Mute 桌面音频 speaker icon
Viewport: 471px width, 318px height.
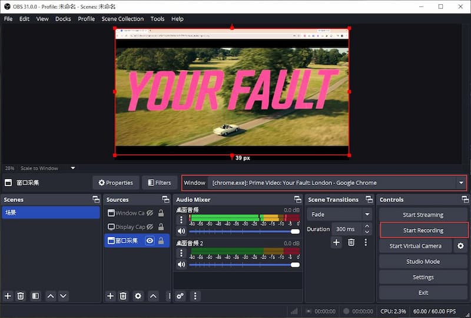(x=181, y=231)
